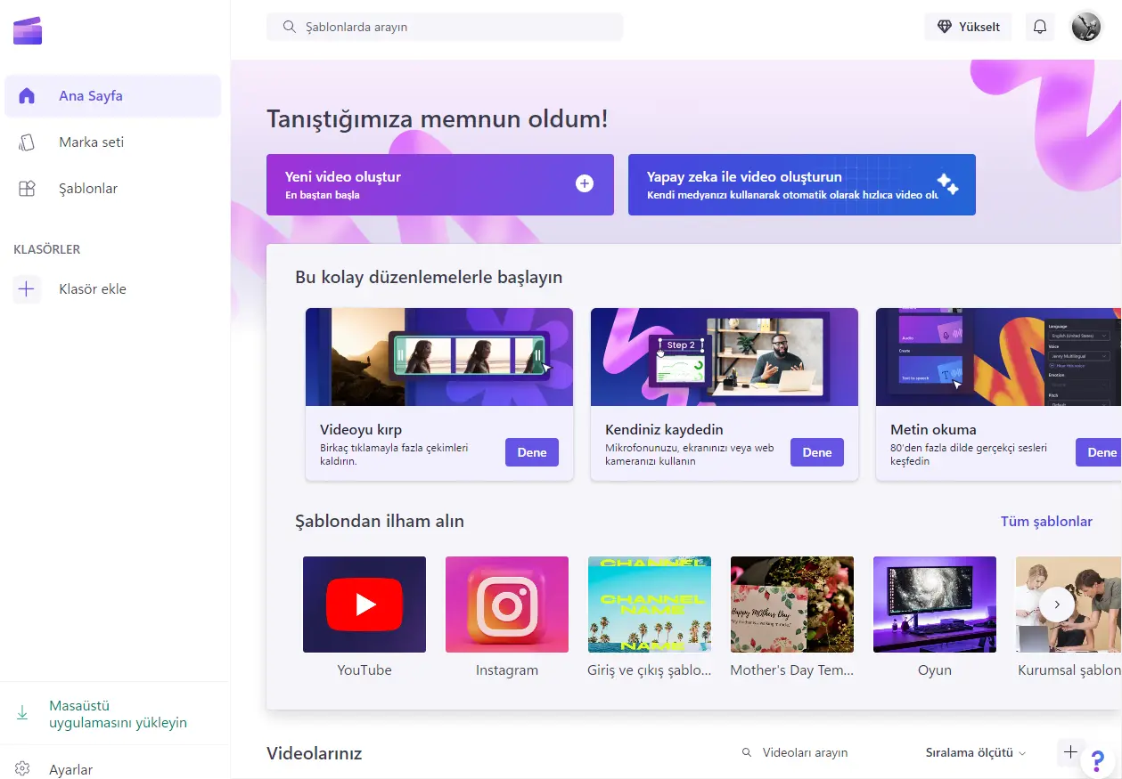The width and height of the screenshot is (1122, 779).
Task: Open notifications bell icon
Action: pyautogui.click(x=1040, y=27)
